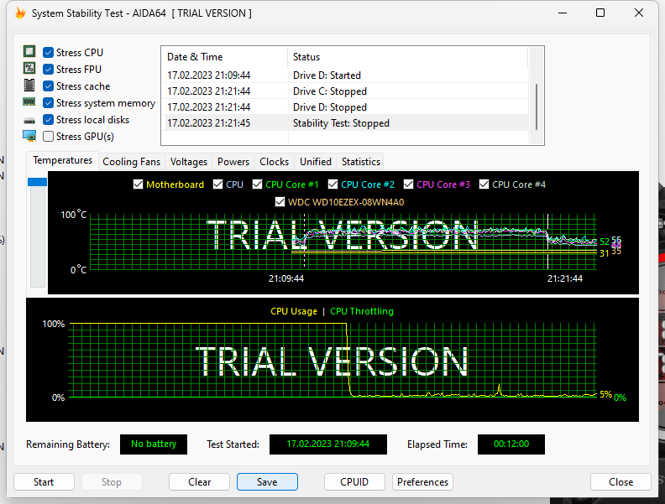665x504 pixels.
Task: Click the disk drive icon beside Stress local disks
Action: pos(29,121)
